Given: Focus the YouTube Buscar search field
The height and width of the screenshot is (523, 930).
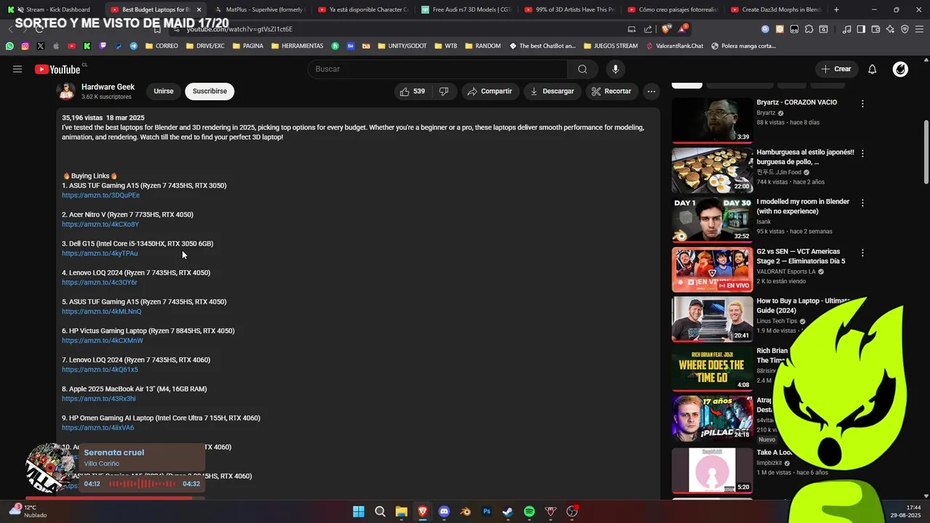Looking at the screenshot, I should coord(437,69).
